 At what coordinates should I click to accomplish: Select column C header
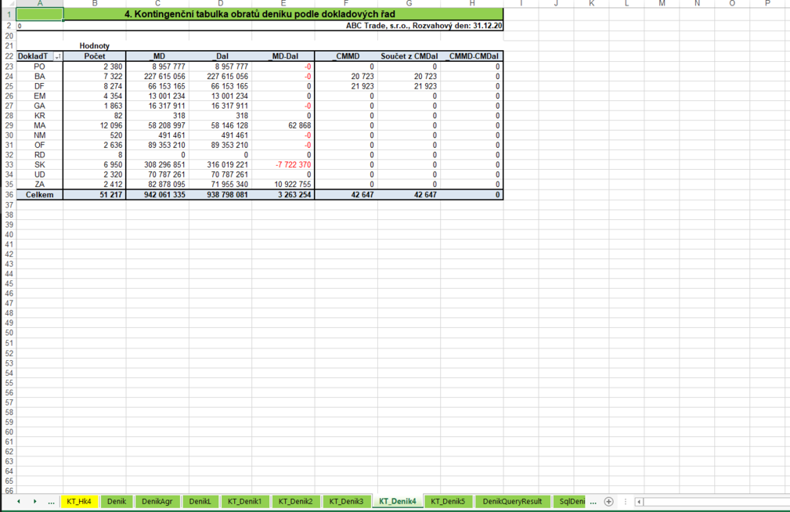pyautogui.click(x=157, y=4)
